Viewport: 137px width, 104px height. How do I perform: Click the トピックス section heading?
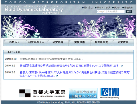[x=14, y=52]
